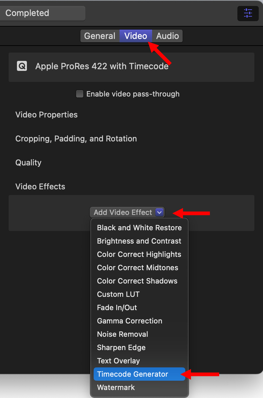Expand the Video Properties section

[46, 115]
